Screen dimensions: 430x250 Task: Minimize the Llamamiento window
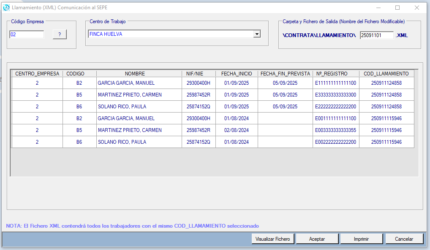pos(378,8)
